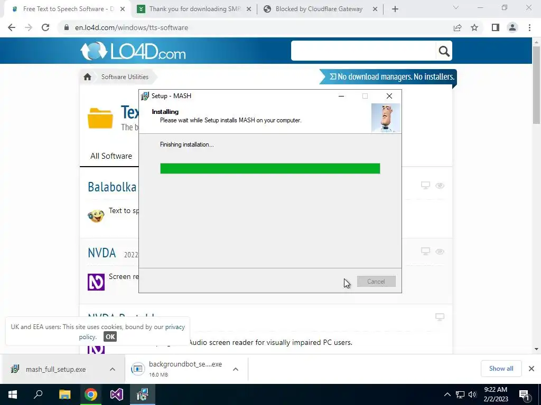Close the Blocked by Cloudflare Gateway tab
The image size is (541, 405).
click(x=375, y=9)
